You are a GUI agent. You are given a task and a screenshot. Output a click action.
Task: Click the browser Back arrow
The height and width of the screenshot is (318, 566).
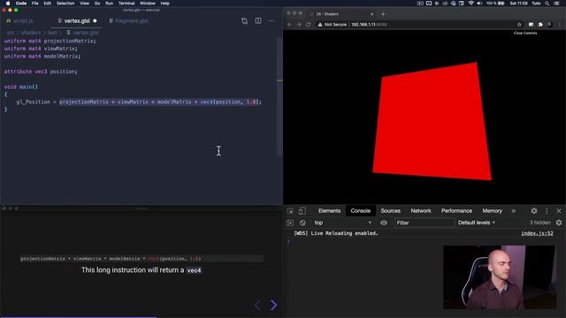[289, 25]
